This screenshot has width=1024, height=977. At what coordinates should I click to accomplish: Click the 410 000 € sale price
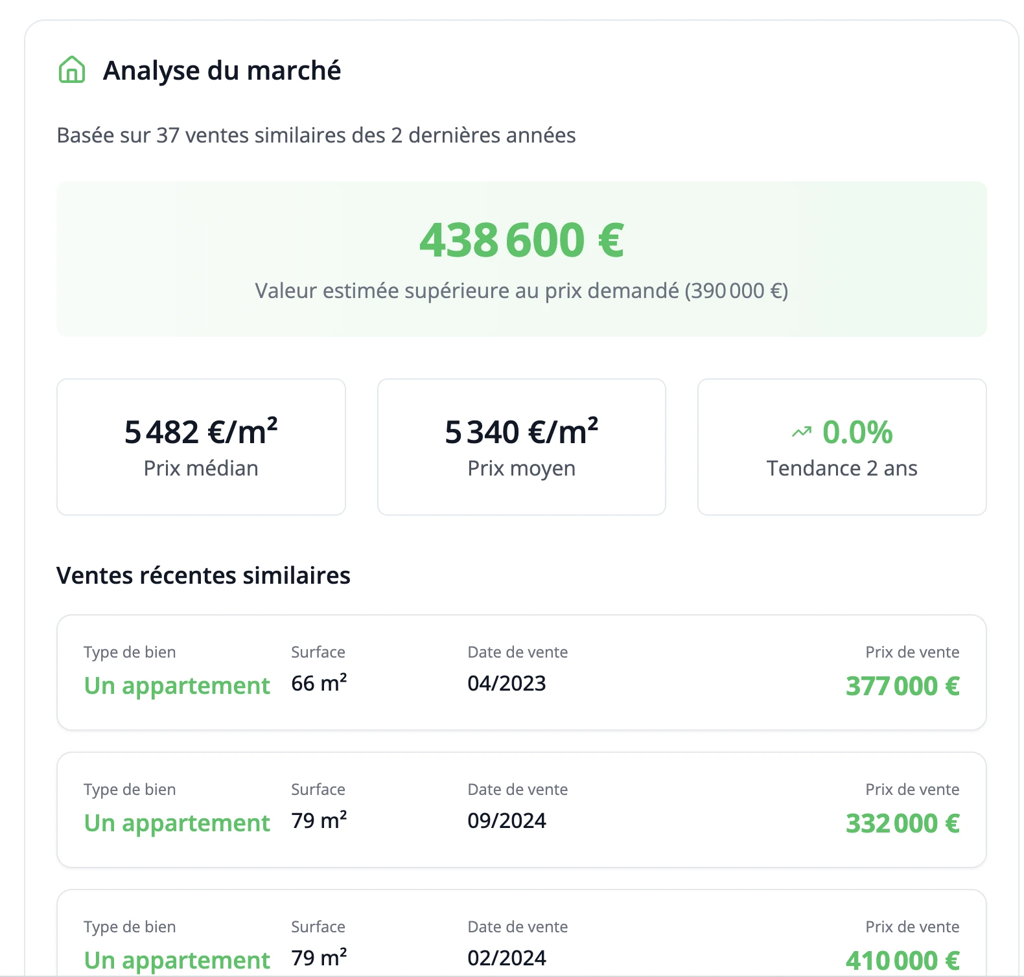coord(902,960)
